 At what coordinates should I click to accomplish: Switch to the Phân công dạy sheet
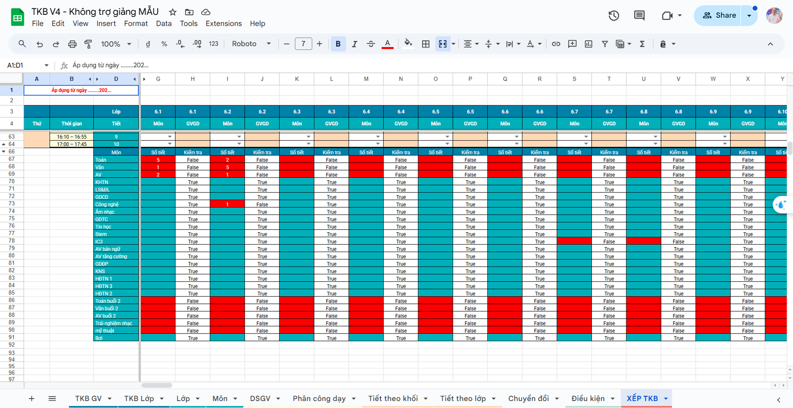(319, 399)
